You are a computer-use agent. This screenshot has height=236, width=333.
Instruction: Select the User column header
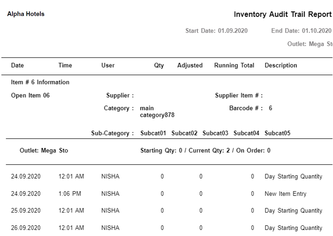click(108, 65)
